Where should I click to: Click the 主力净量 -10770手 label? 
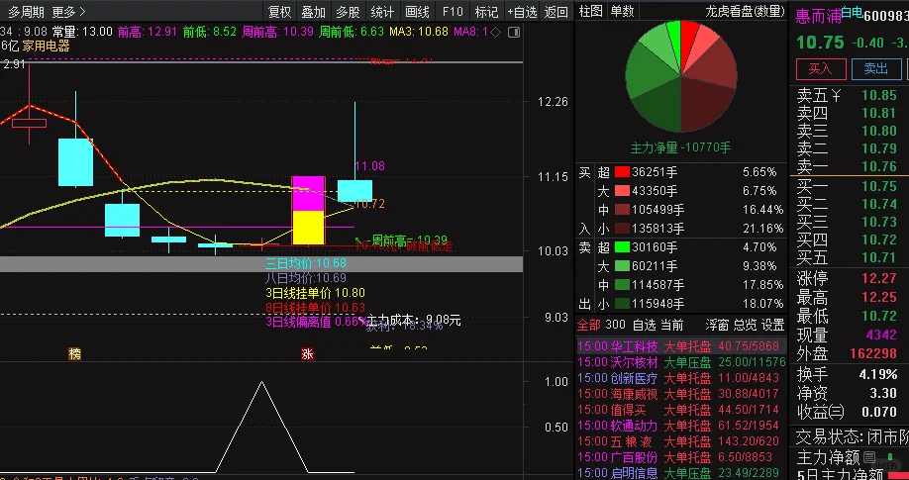click(x=680, y=147)
